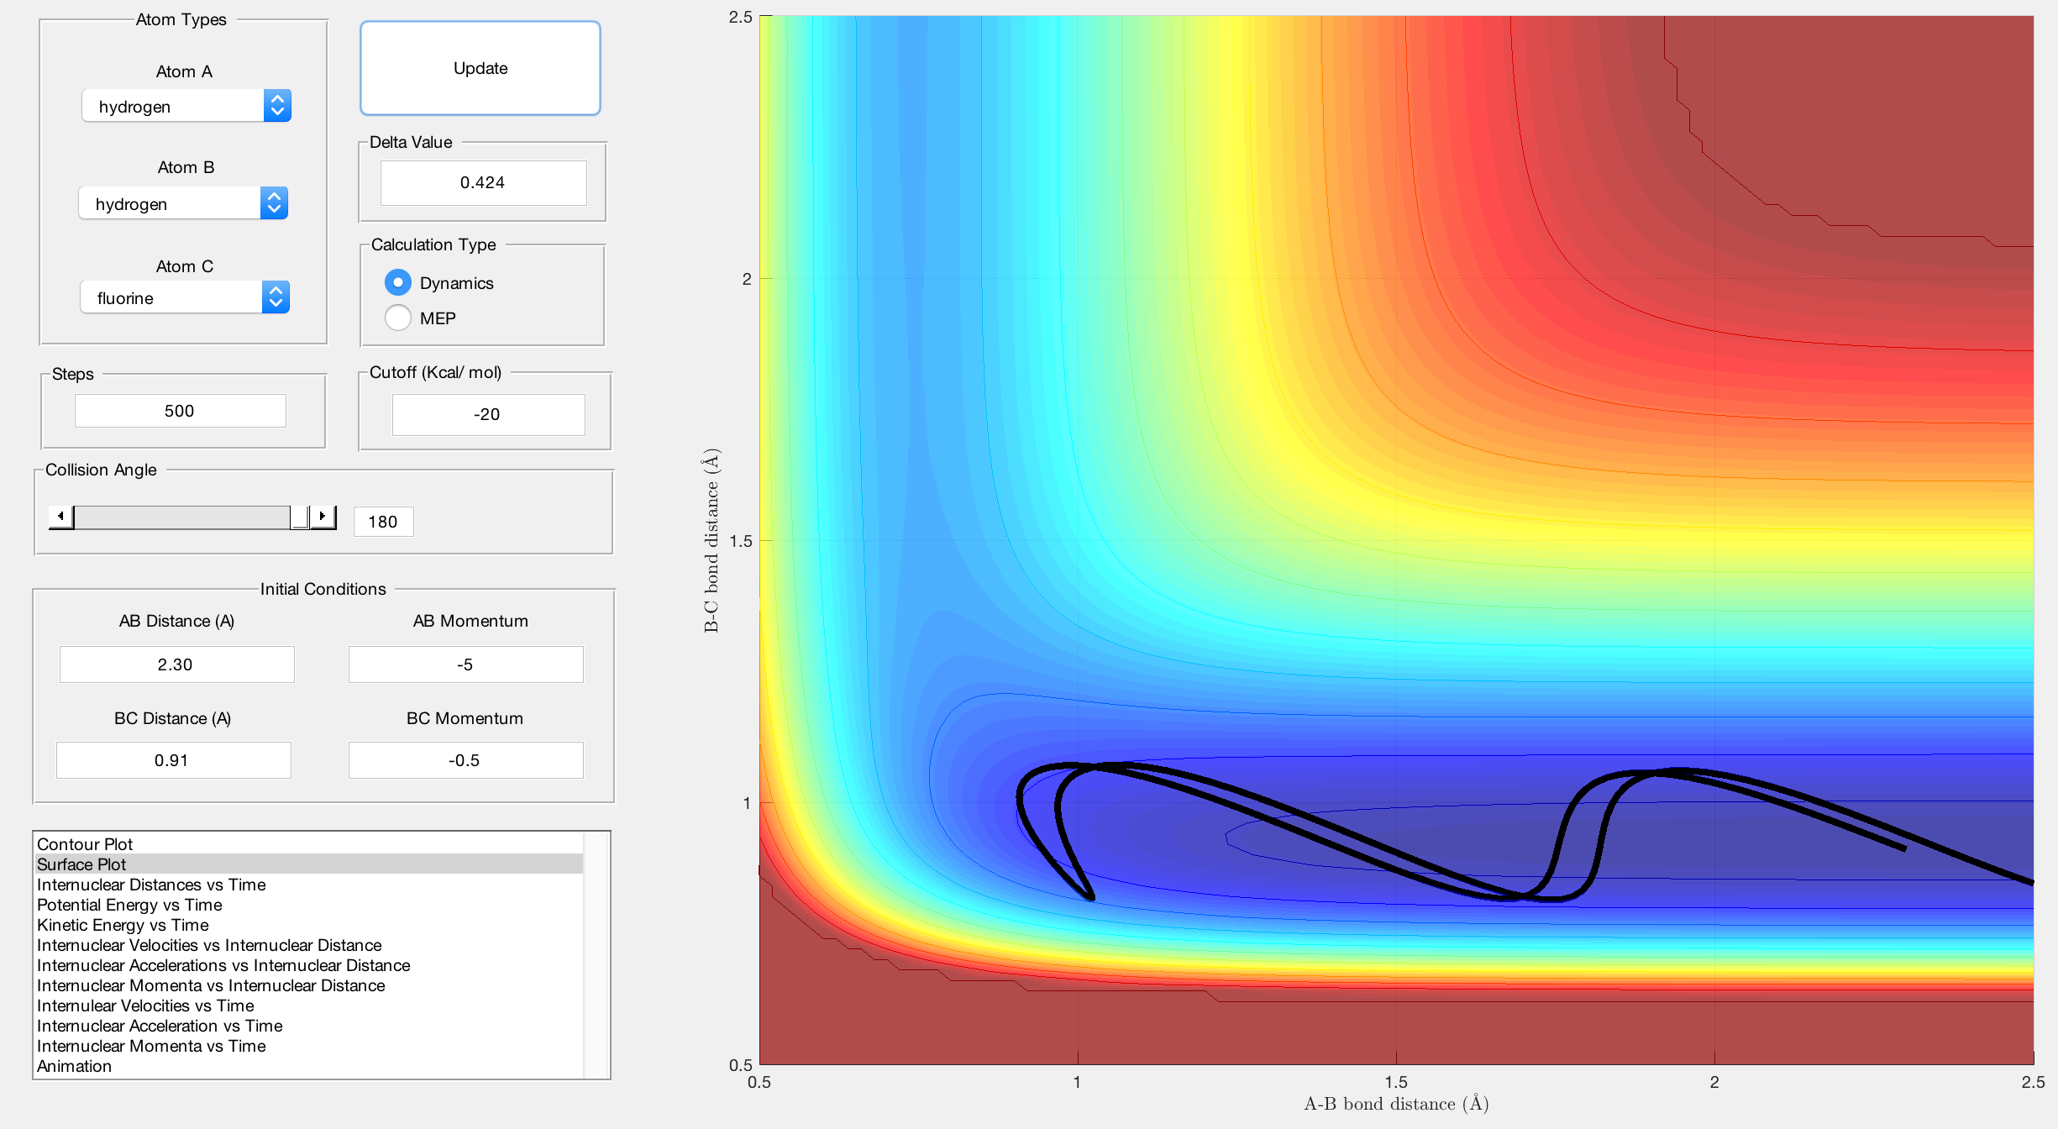Pick Kinetic Energy vs Time
This screenshot has width=2058, height=1129.
tap(123, 925)
